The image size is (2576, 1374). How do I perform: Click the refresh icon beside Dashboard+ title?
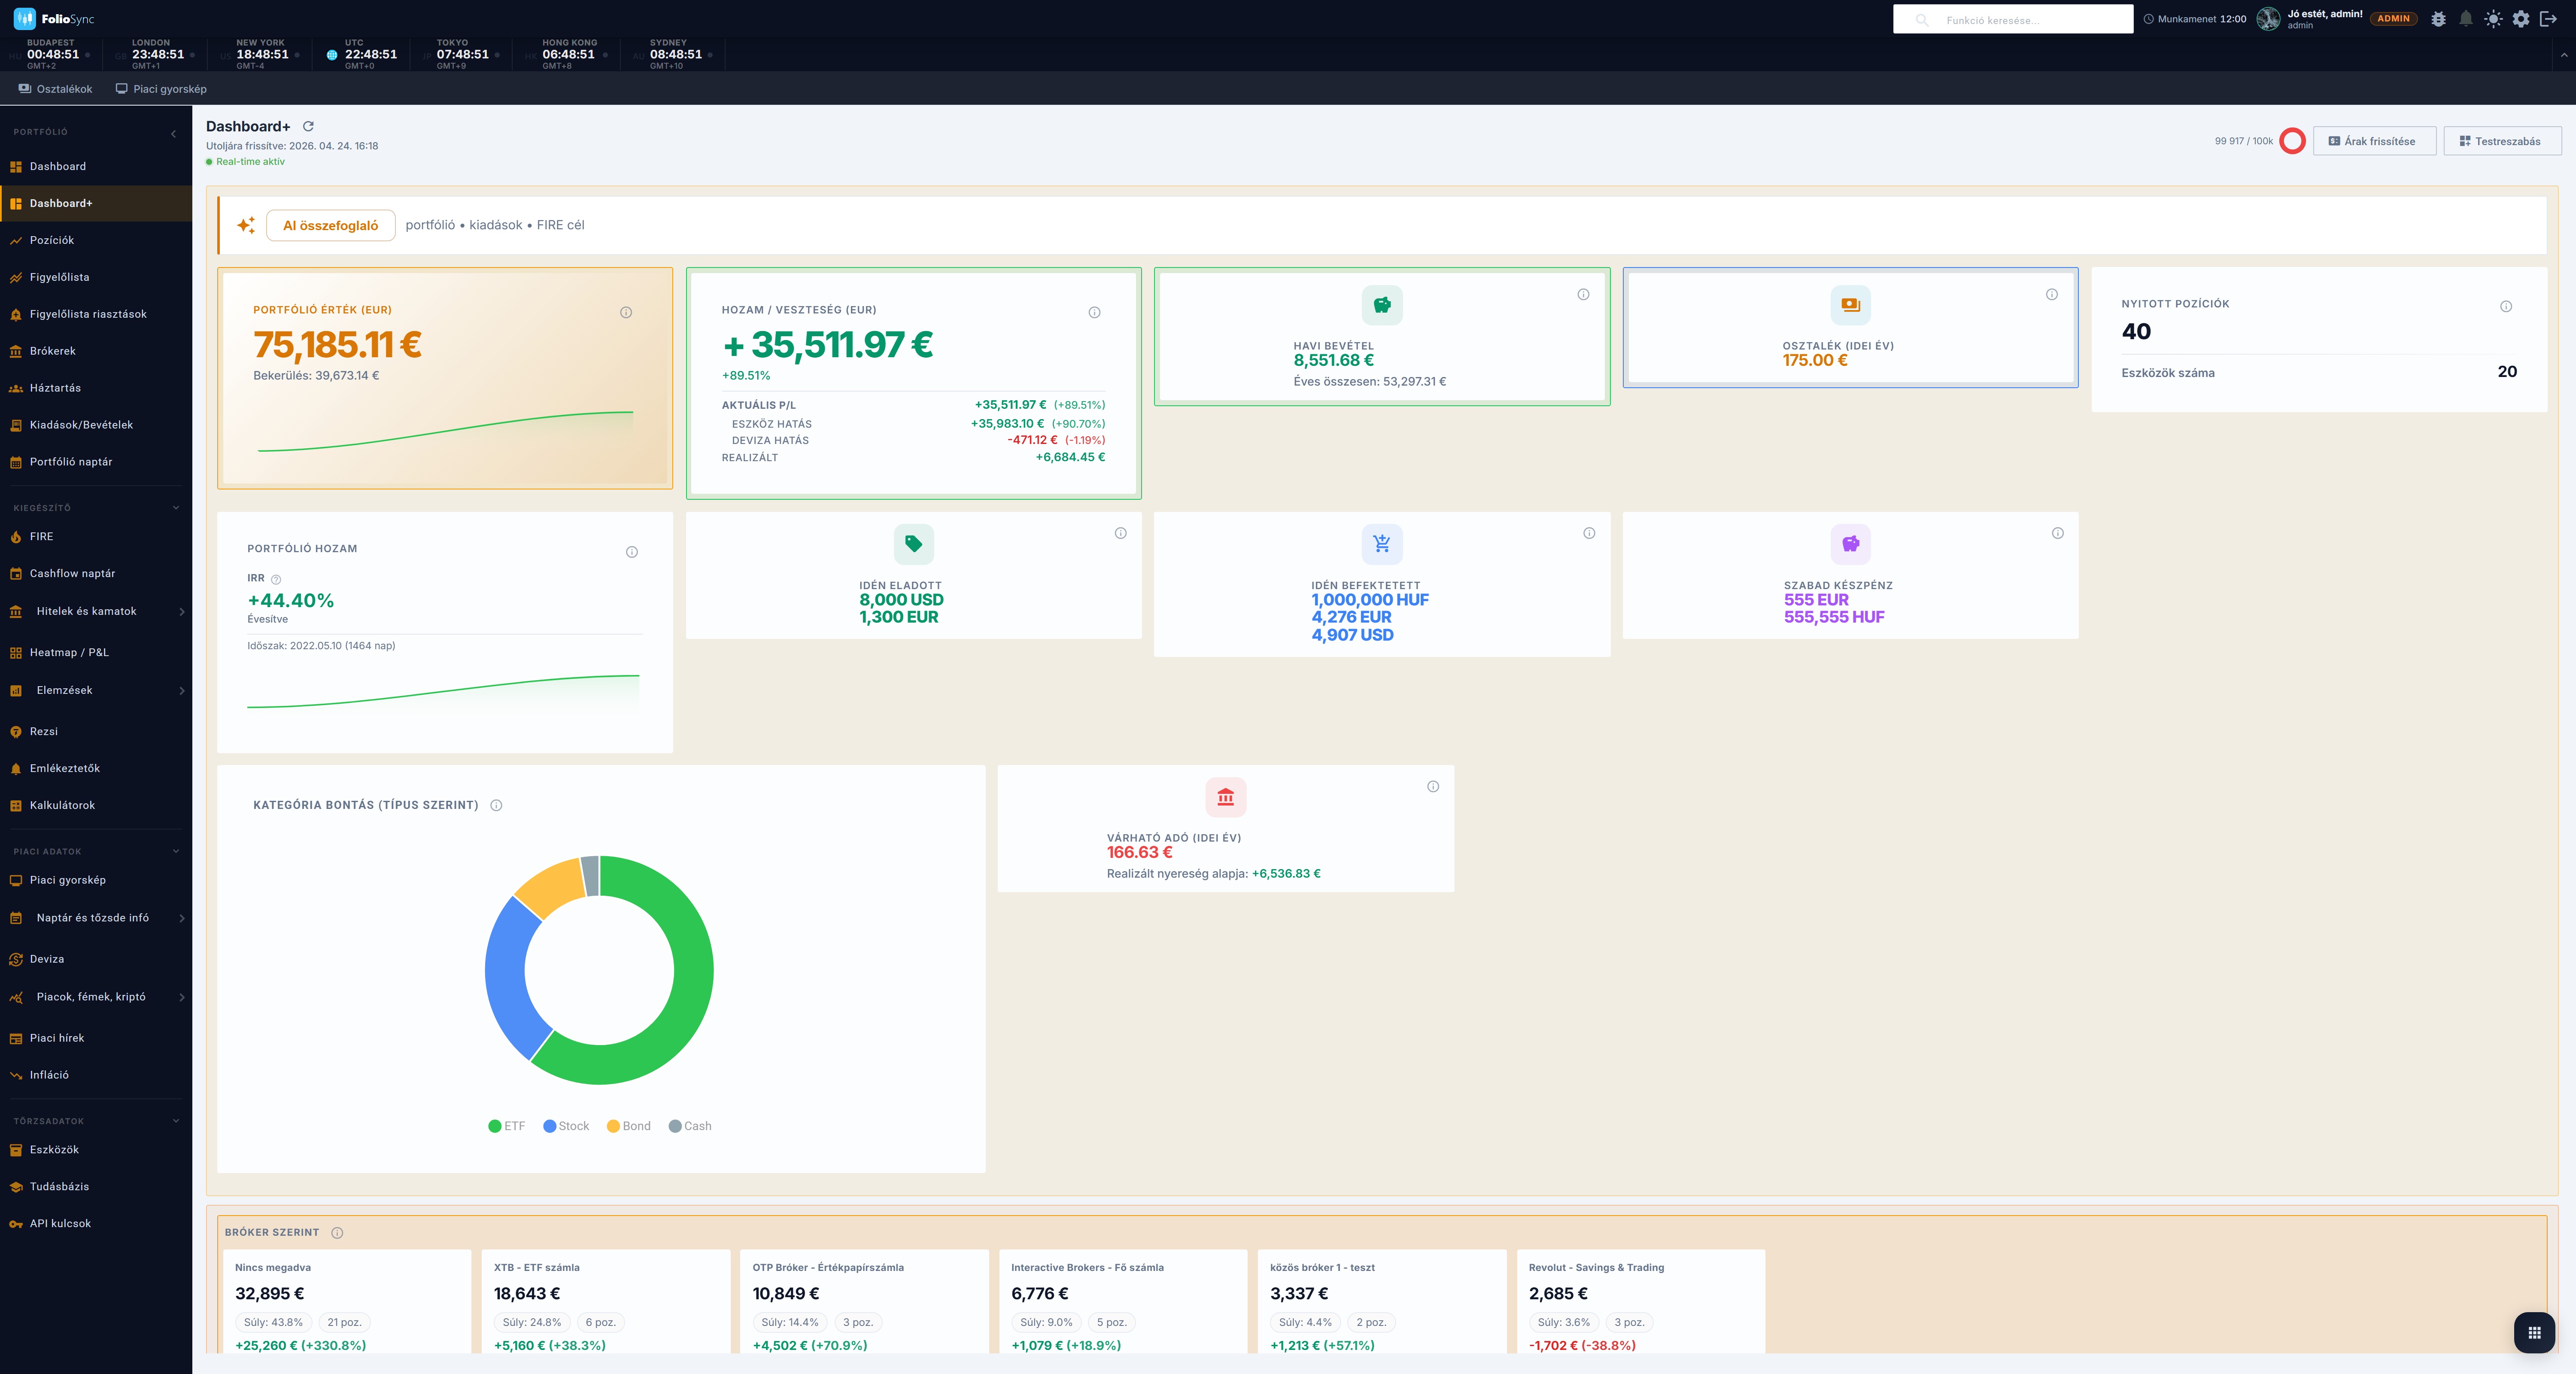click(308, 126)
